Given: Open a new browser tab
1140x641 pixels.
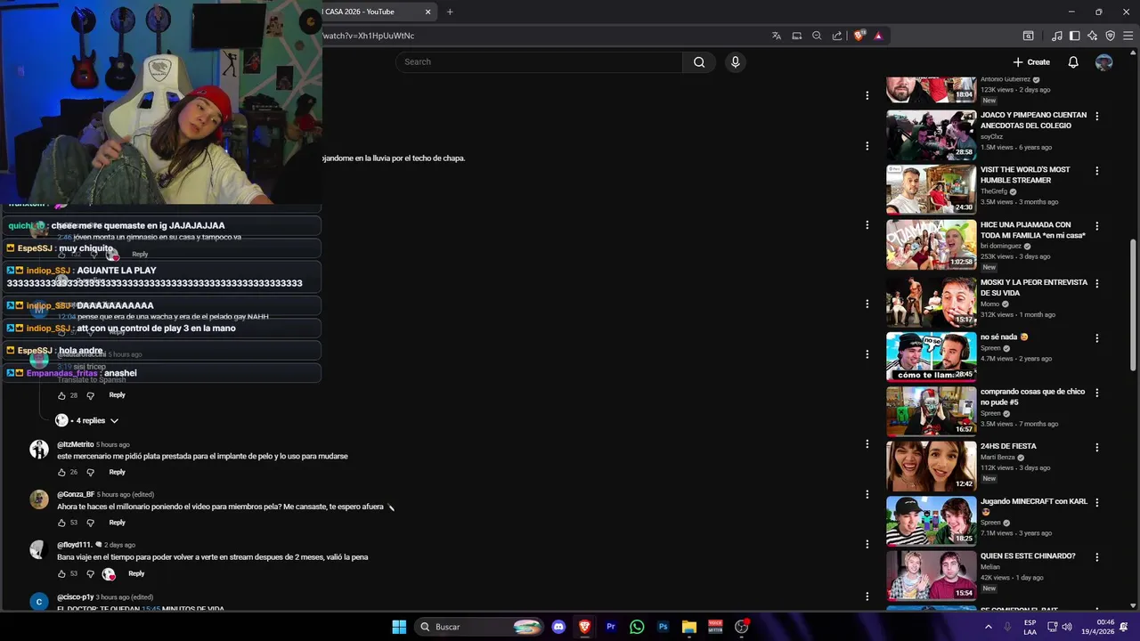Looking at the screenshot, I should (x=450, y=12).
